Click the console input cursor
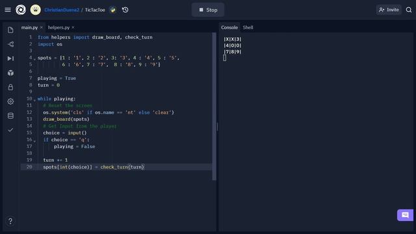This screenshot has height=234, width=416. (225, 58)
